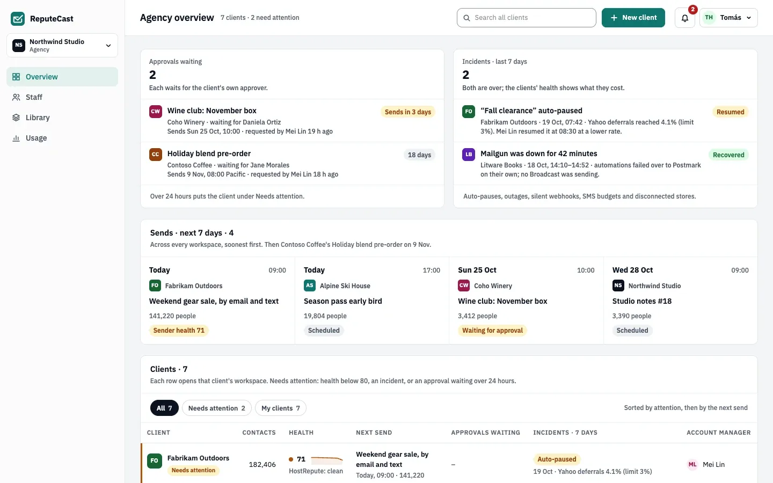
Task: Click the FO avatar in Fabrikam Outdoors client row
Action: 155,460
